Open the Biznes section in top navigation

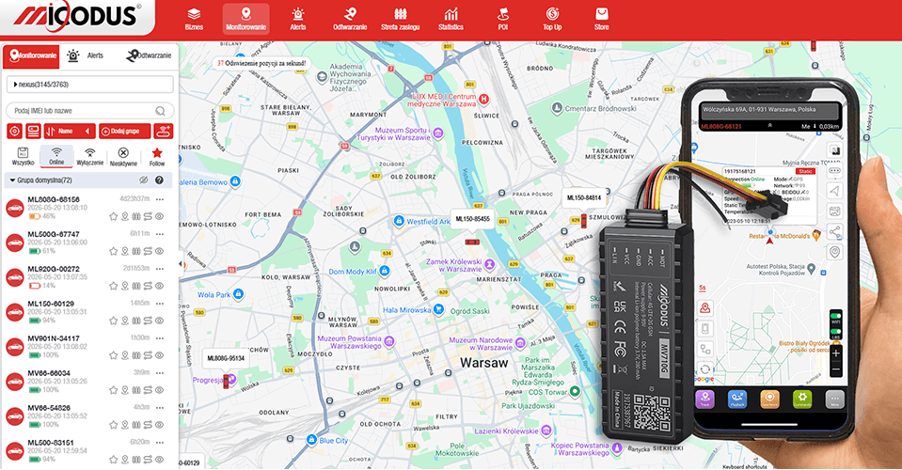point(194,19)
